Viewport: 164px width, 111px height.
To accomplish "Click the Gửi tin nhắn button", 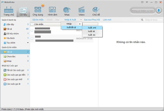I will coord(38,20).
